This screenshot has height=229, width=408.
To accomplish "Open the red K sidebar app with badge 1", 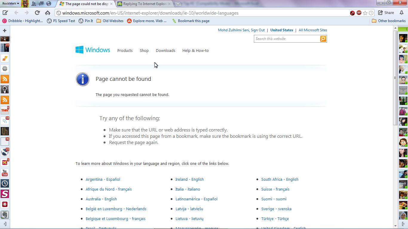I will (x=5, y=163).
